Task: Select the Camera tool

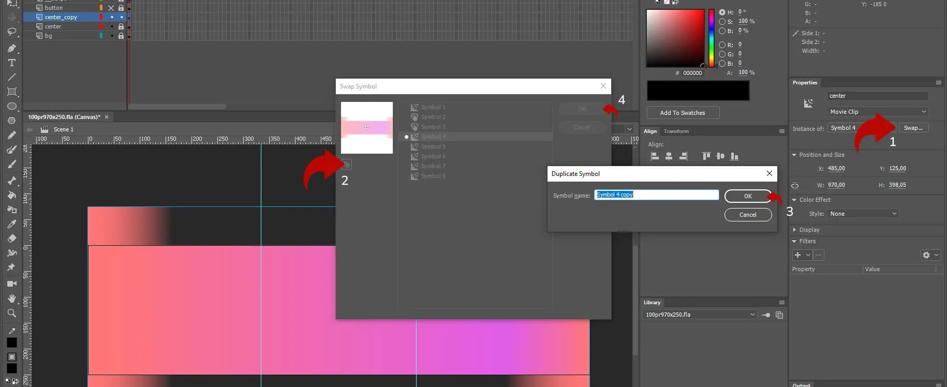Action: pyautogui.click(x=11, y=284)
